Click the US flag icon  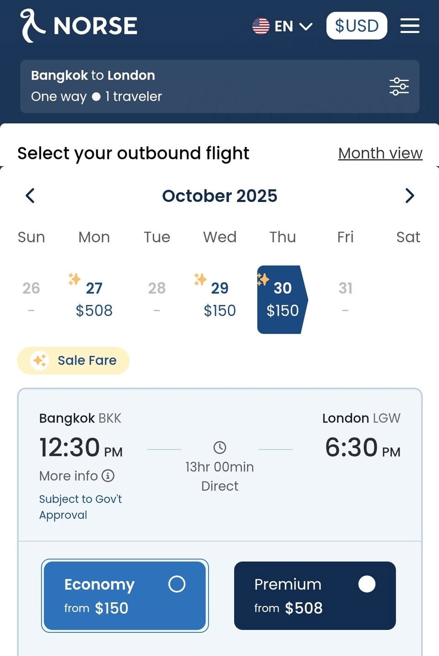(x=261, y=26)
